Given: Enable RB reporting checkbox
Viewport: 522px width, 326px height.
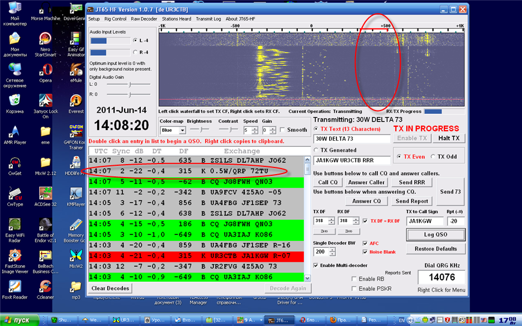Looking at the screenshot, I should pos(354,279).
